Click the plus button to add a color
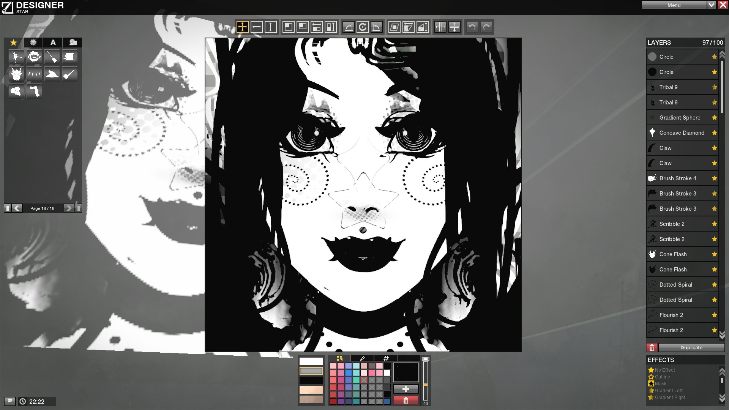This screenshot has width=729, height=410. pyautogui.click(x=406, y=389)
